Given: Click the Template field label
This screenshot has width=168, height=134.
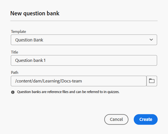Looking at the screenshot, I should 18,31.
